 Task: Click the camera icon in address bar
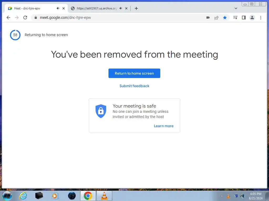[x=208, y=18]
